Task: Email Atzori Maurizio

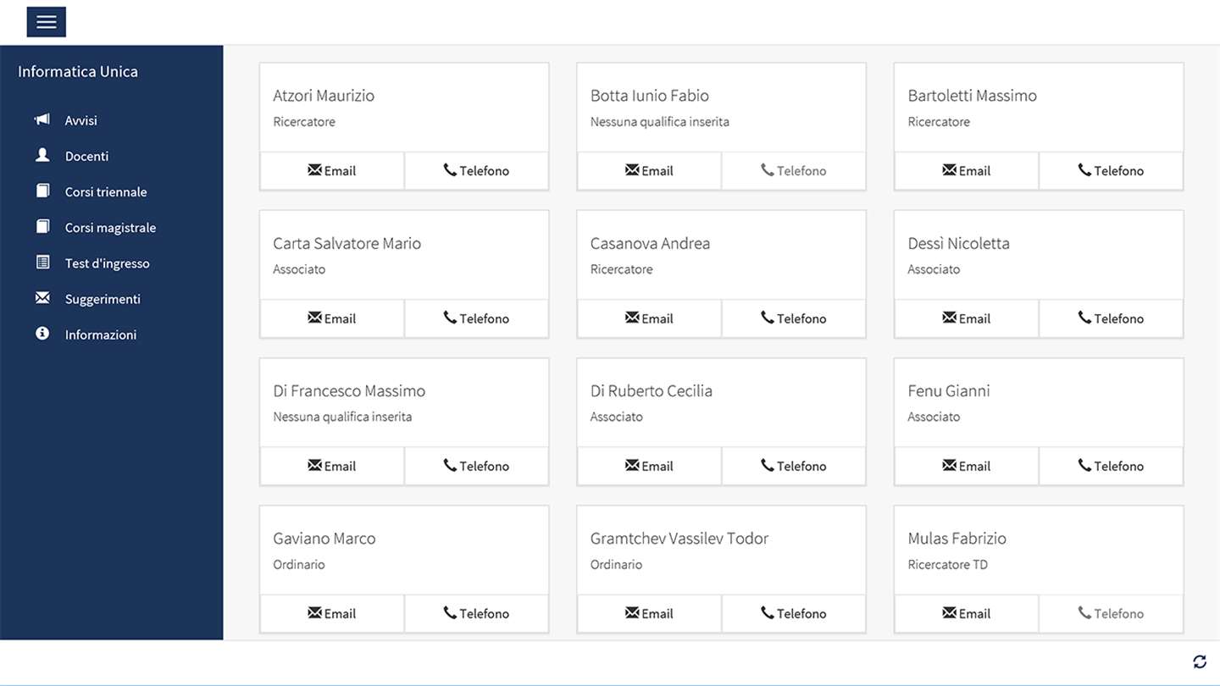Action: coord(332,171)
